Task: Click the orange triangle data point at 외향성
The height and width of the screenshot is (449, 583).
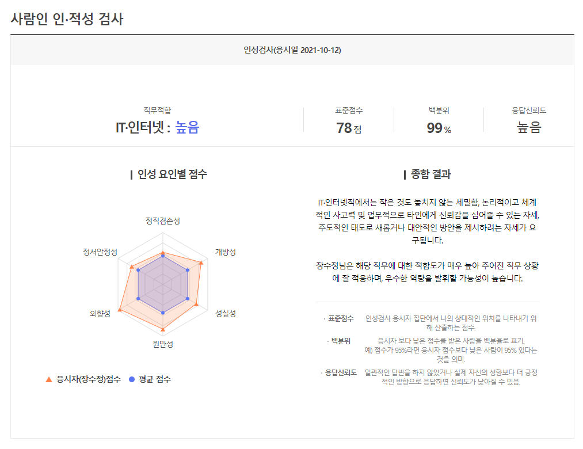Action: (x=120, y=310)
